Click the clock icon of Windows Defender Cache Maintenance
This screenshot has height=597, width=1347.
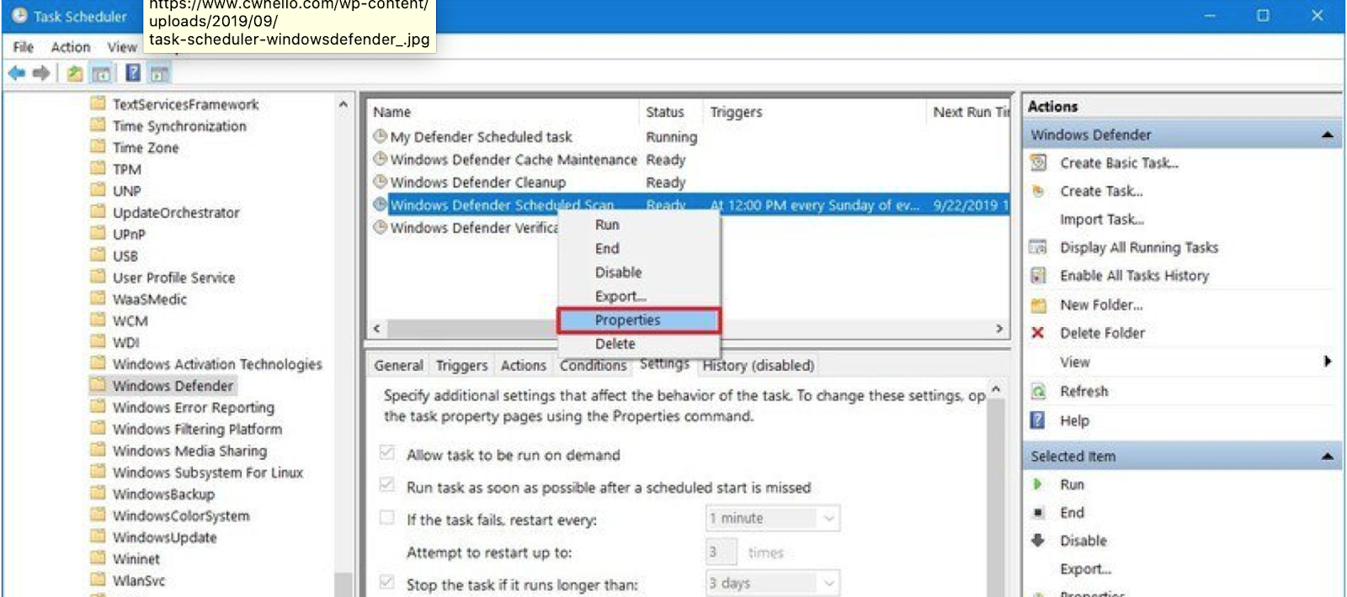(x=380, y=159)
